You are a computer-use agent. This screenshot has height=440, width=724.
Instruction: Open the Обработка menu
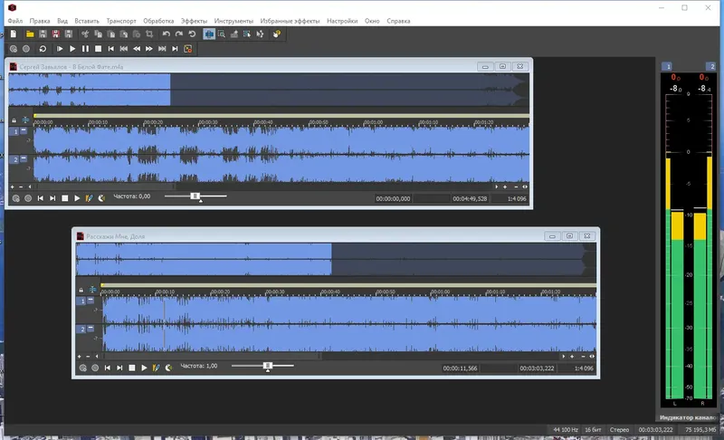pyautogui.click(x=158, y=21)
